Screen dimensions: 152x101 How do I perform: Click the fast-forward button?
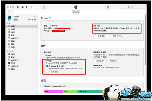point(28,7)
